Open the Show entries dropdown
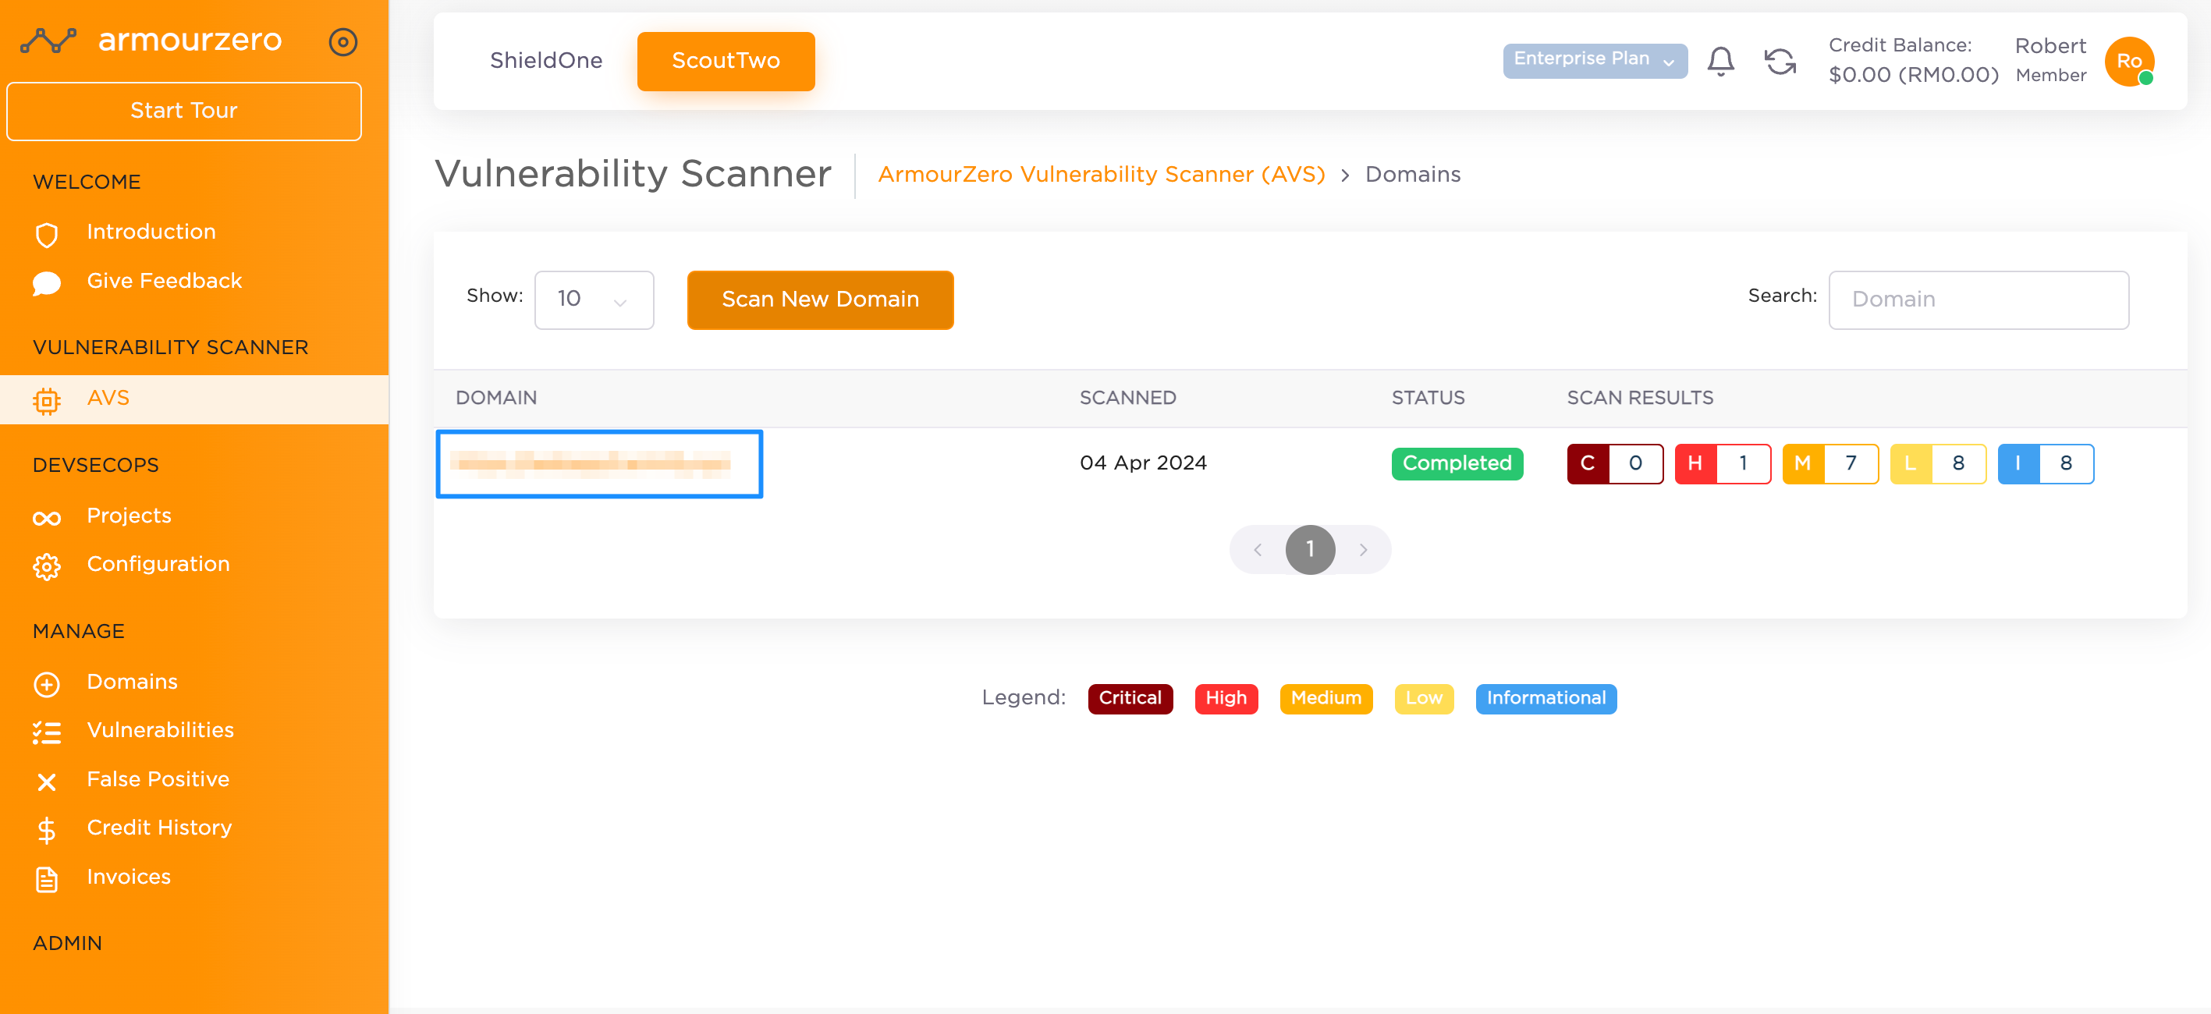The image size is (2211, 1014). (x=594, y=300)
